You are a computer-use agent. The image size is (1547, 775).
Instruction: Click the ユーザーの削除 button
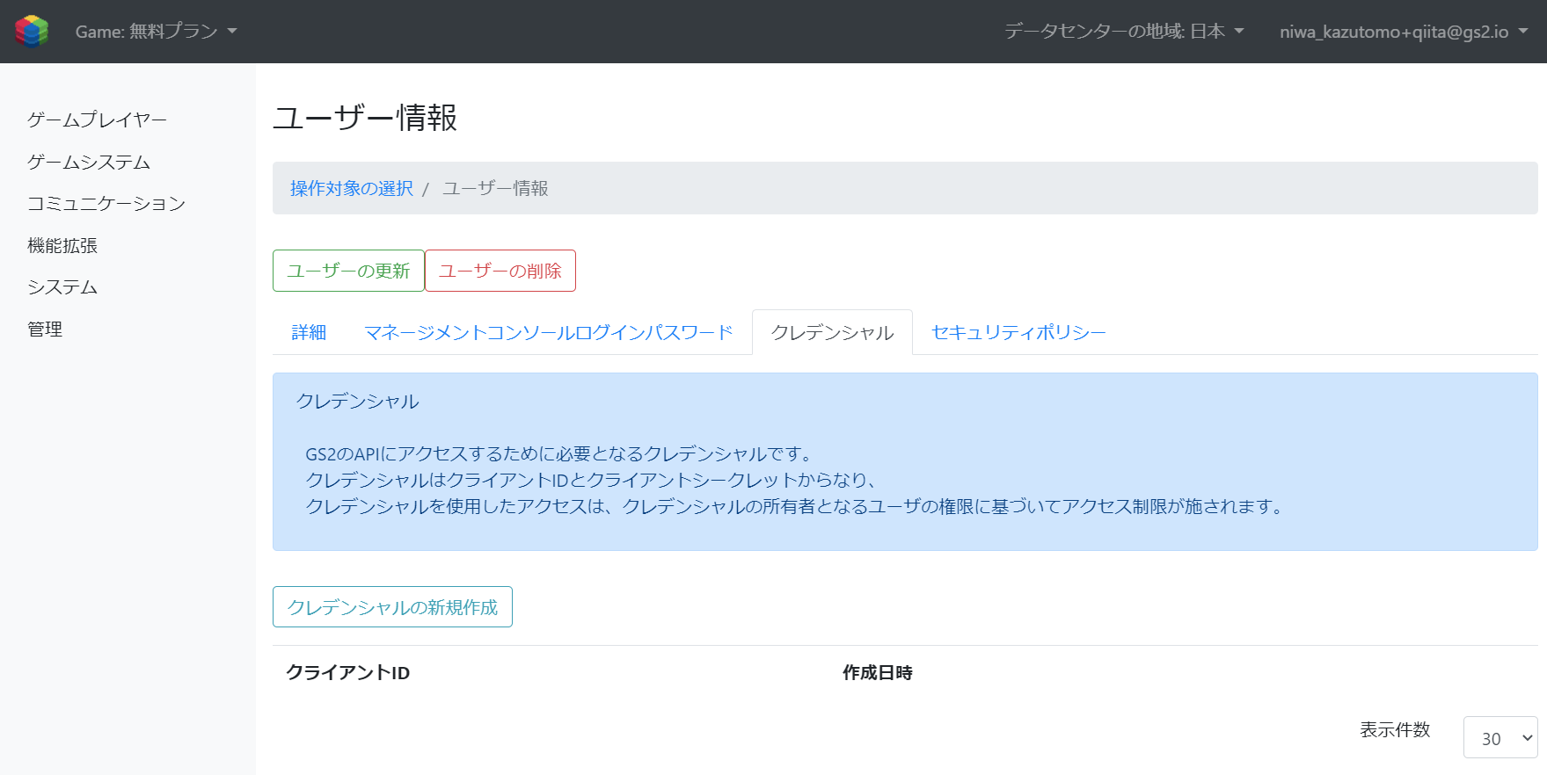[500, 271]
